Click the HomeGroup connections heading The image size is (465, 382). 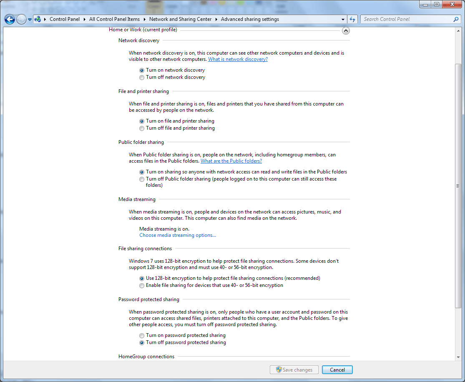[146, 357]
